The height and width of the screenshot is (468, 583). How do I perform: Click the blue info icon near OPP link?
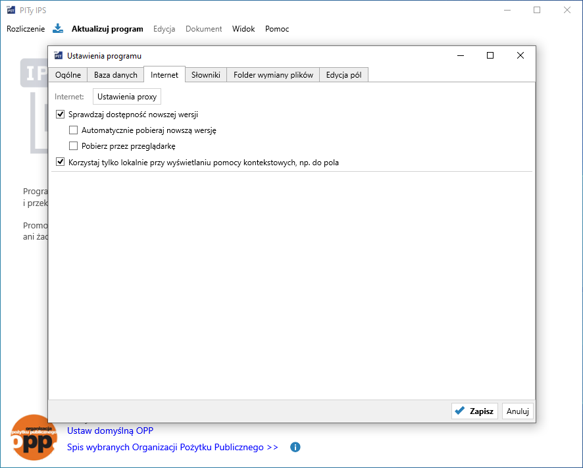[295, 447]
